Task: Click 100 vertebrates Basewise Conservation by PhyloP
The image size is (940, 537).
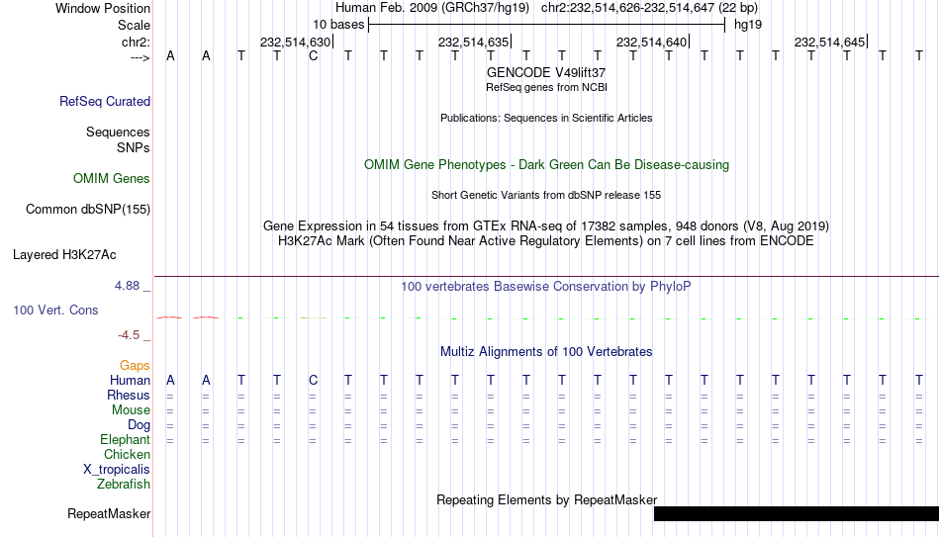Action: 546,287
